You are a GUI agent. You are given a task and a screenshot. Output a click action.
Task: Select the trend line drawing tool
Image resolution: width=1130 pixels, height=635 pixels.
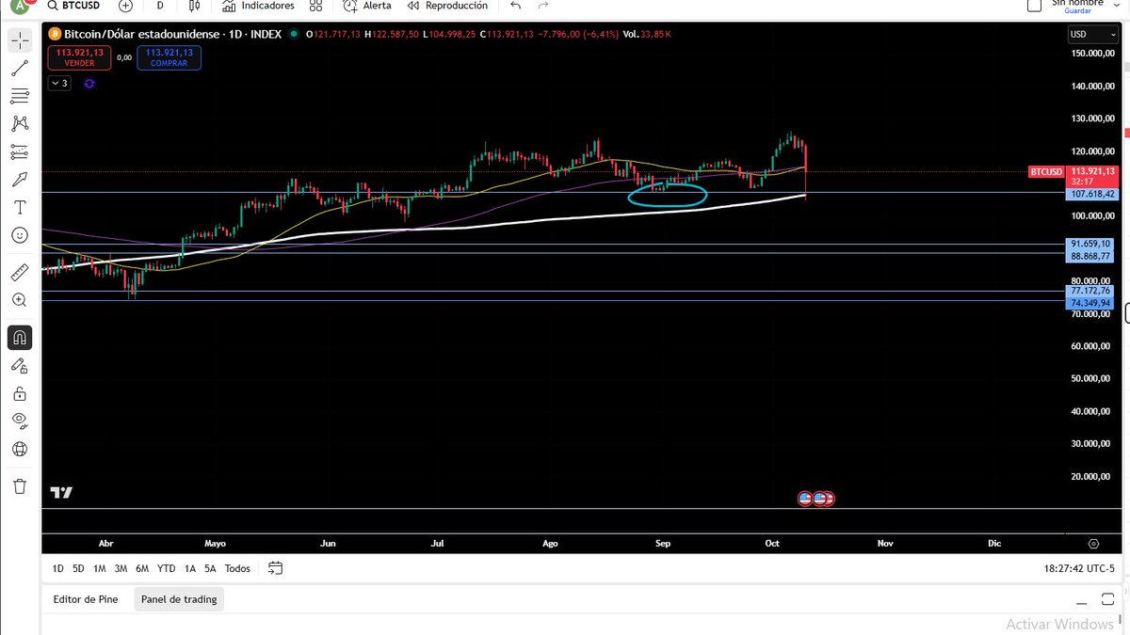coord(20,68)
